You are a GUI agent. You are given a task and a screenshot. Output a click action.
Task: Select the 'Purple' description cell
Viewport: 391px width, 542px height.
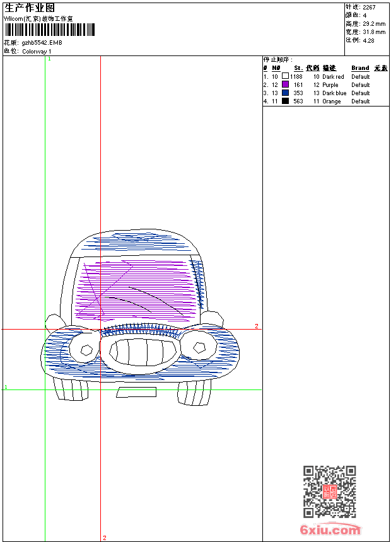pyautogui.click(x=330, y=85)
